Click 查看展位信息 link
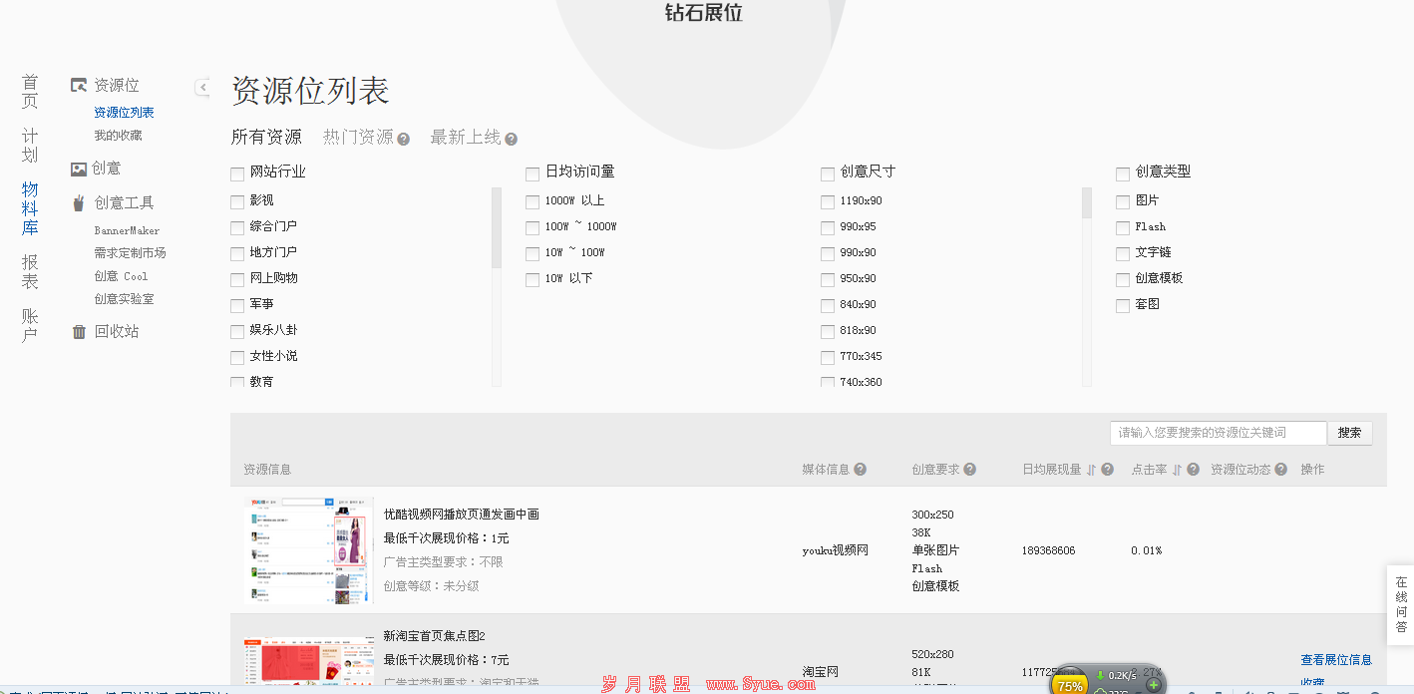 tap(1336, 660)
